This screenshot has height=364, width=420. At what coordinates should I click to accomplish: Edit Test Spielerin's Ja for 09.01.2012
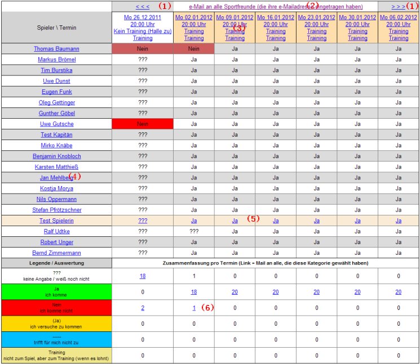tap(235, 221)
